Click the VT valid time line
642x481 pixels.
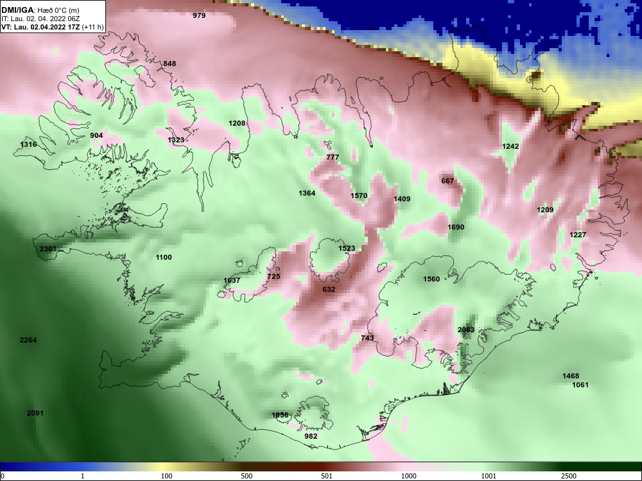[53, 28]
